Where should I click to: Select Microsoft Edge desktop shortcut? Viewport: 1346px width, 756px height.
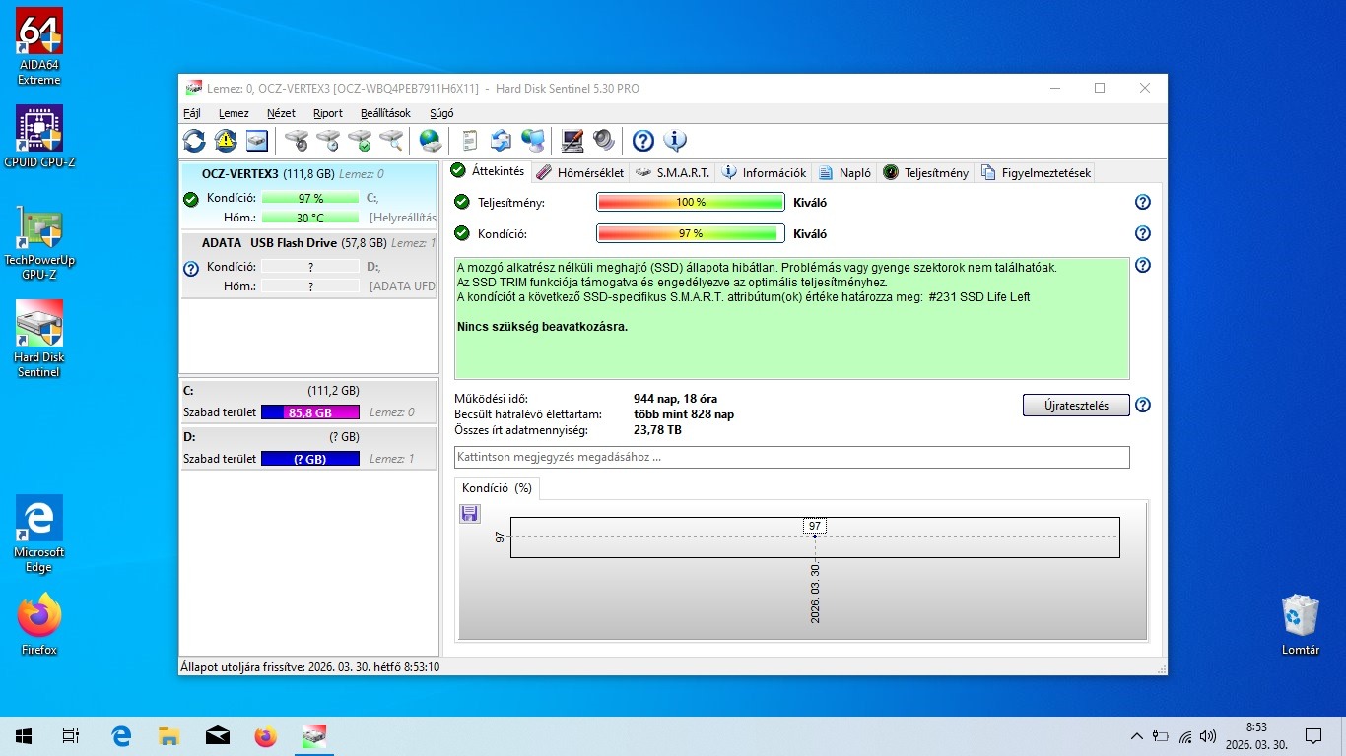(39, 535)
